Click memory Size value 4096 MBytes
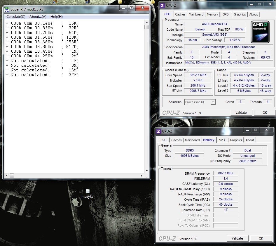The height and width of the screenshot is (246, 276). click(189, 156)
